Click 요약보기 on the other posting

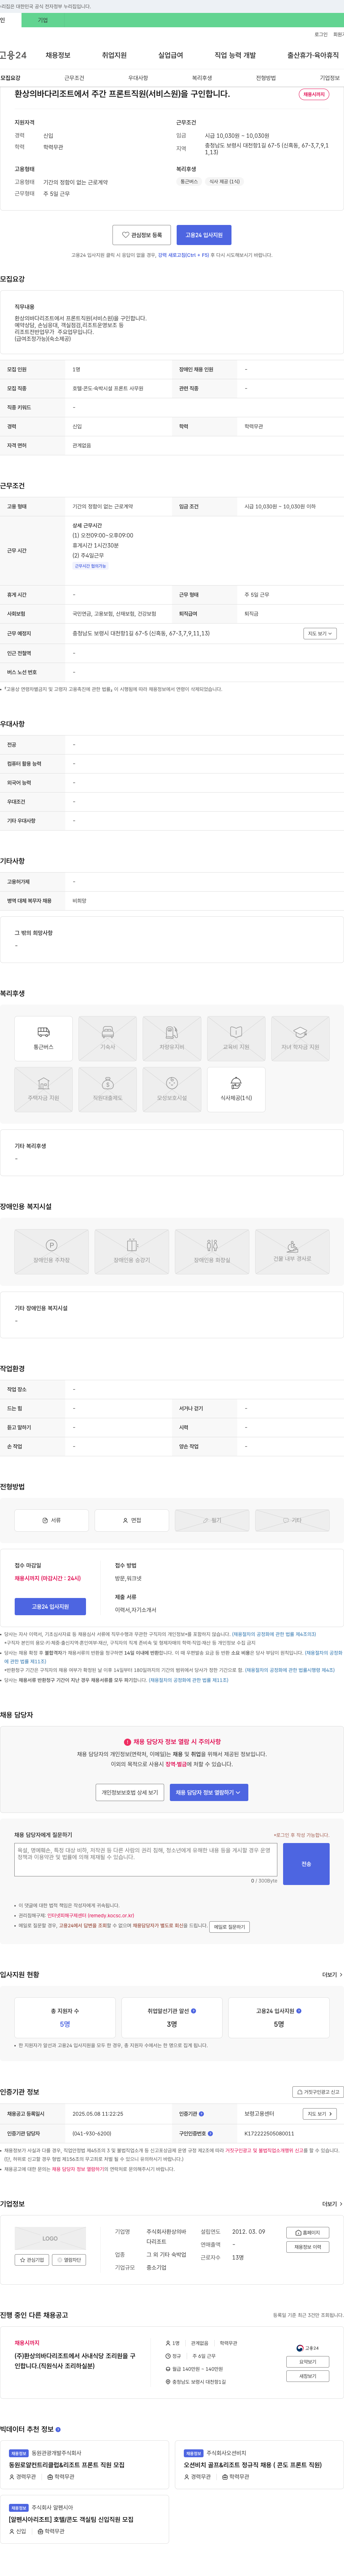point(308,2362)
